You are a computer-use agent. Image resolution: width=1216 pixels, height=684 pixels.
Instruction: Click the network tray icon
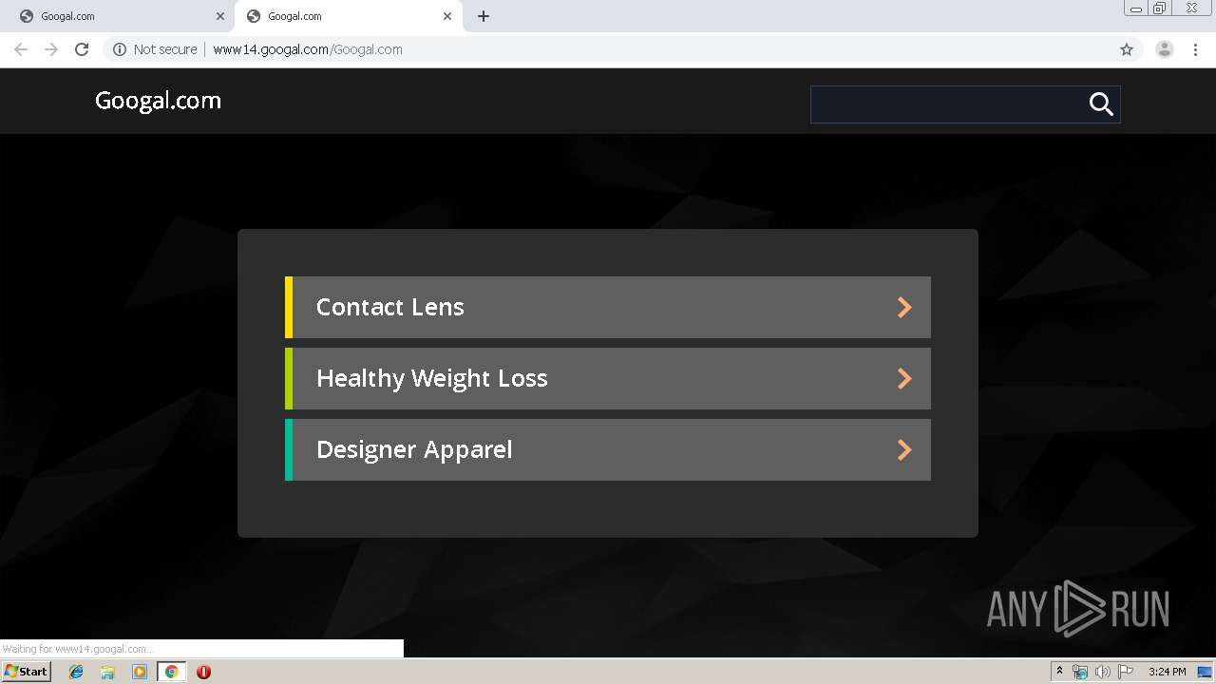(1080, 672)
